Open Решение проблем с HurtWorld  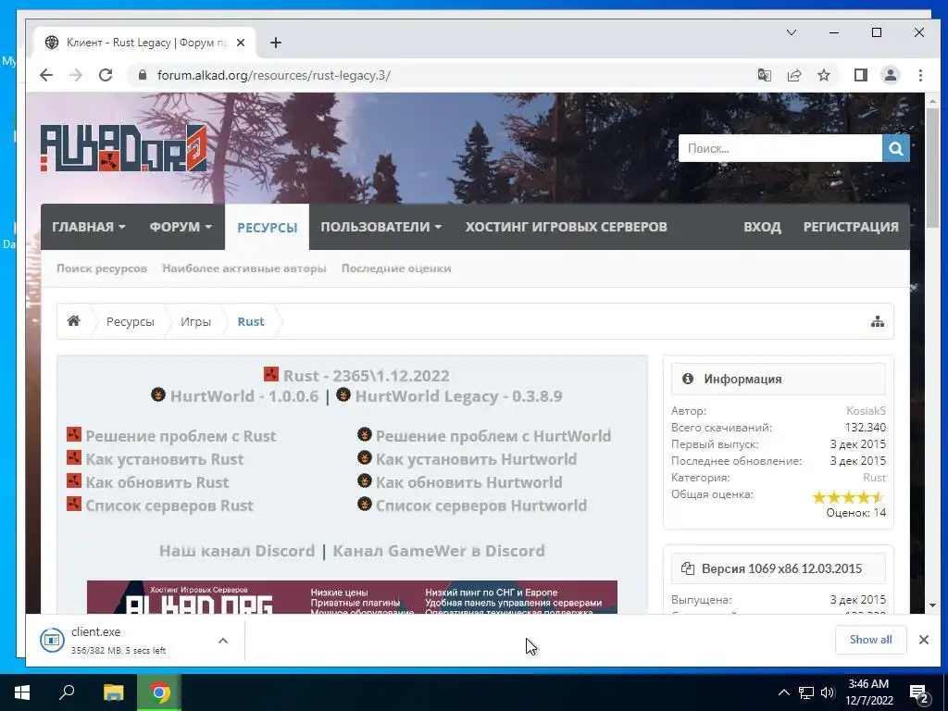[x=493, y=437]
